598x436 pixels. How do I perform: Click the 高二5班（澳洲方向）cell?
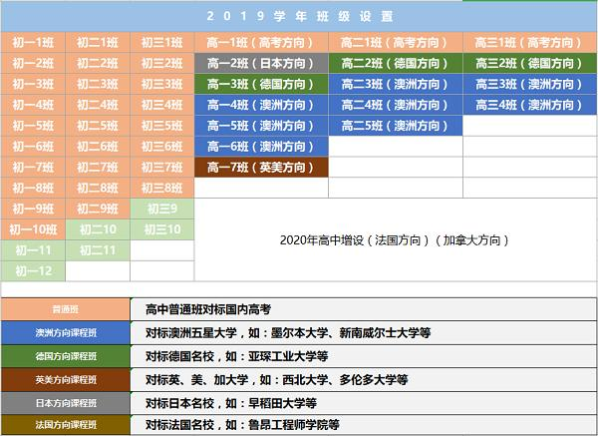click(395, 126)
